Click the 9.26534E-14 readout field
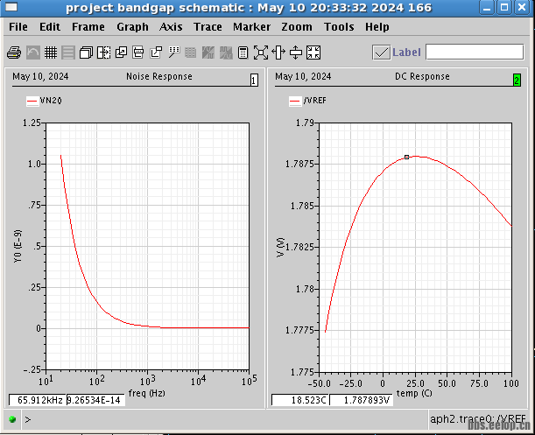This screenshot has height=435, width=535. (95, 400)
